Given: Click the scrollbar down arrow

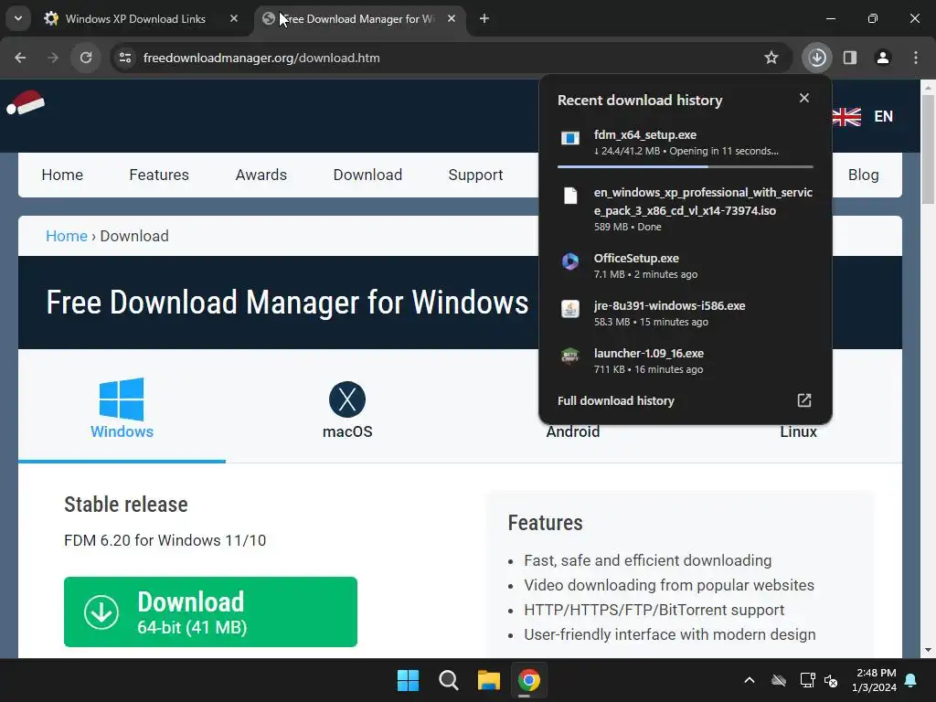Looking at the screenshot, I should [x=928, y=650].
